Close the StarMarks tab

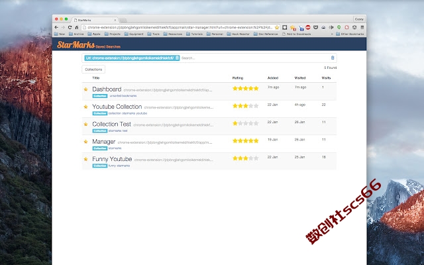click(115, 20)
